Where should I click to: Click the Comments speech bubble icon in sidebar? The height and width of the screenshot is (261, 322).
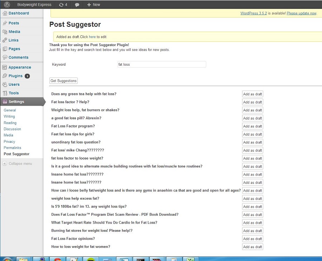[x=5, y=57]
